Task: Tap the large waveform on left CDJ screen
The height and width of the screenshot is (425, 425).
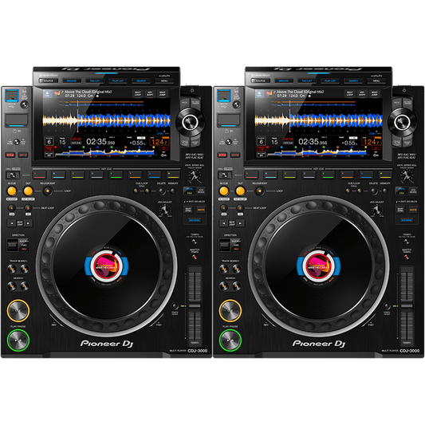Action: point(107,120)
